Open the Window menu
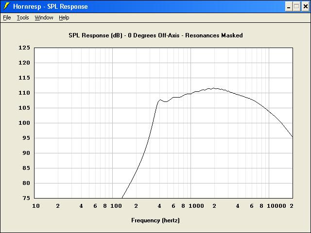 pos(44,17)
